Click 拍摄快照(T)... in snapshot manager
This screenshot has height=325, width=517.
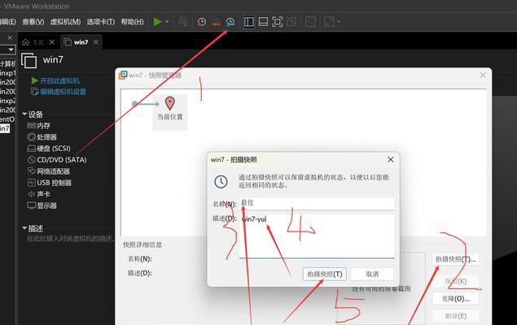coord(455,259)
